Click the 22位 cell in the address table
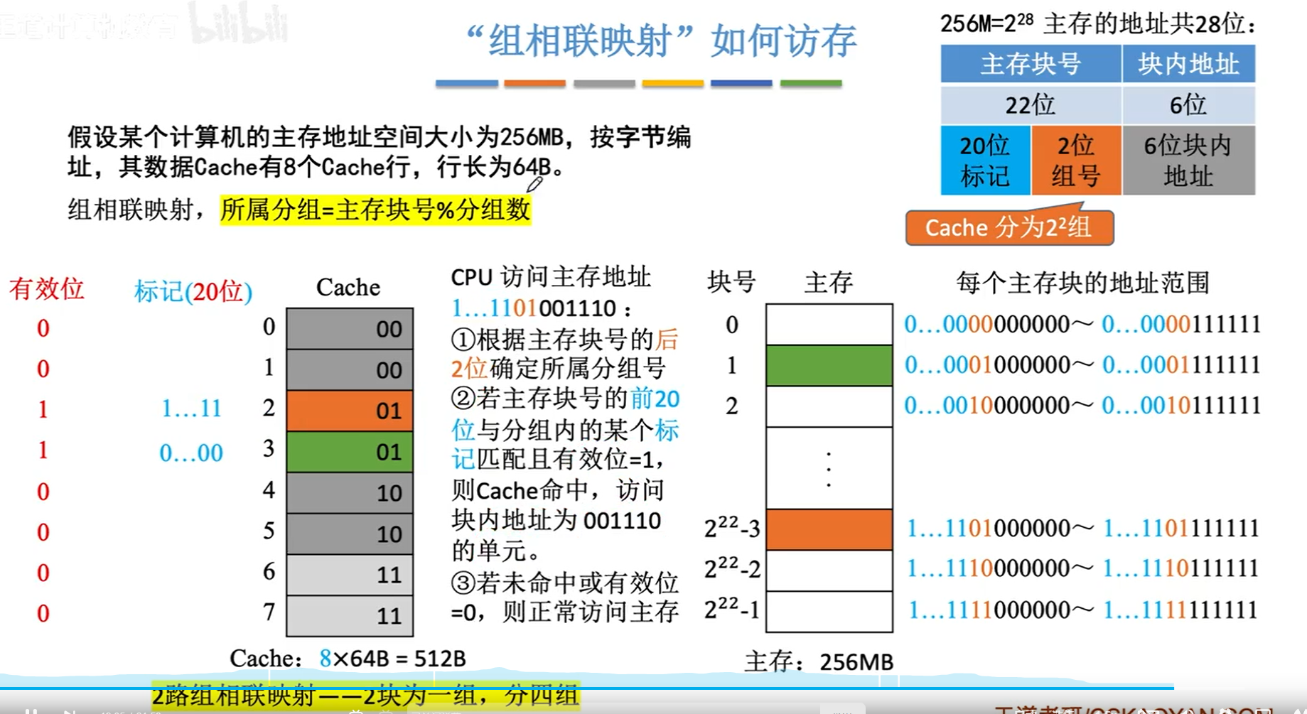 (x=1031, y=104)
